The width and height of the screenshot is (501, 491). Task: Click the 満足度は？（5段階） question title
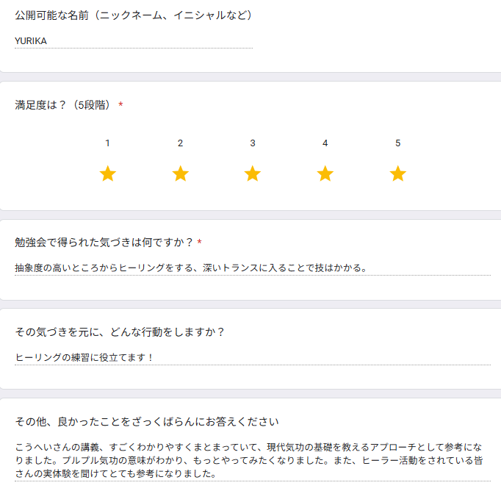[64, 105]
